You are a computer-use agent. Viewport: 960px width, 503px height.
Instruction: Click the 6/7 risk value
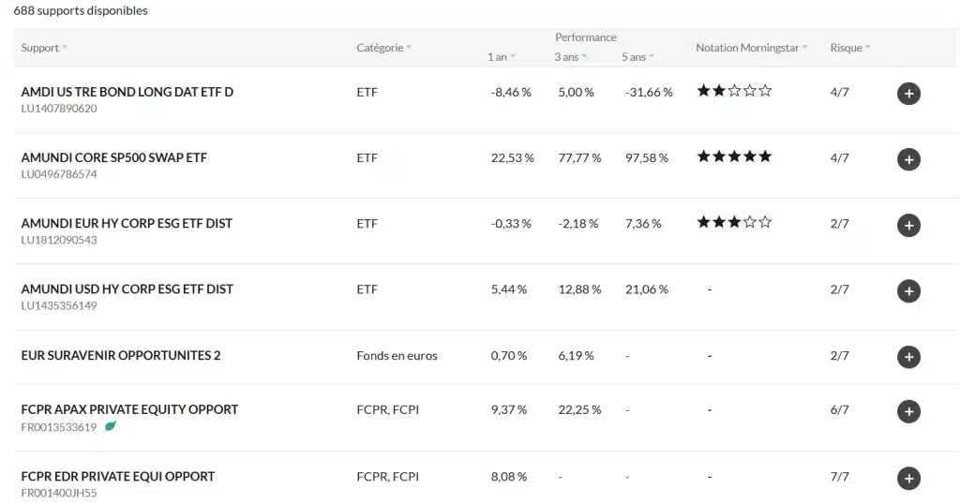[839, 410]
